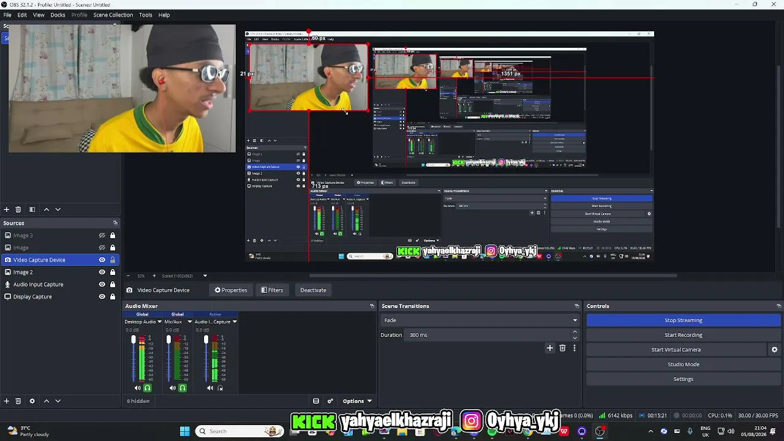The height and width of the screenshot is (441, 784).
Task: Move the selected source up
Action: click(46, 401)
